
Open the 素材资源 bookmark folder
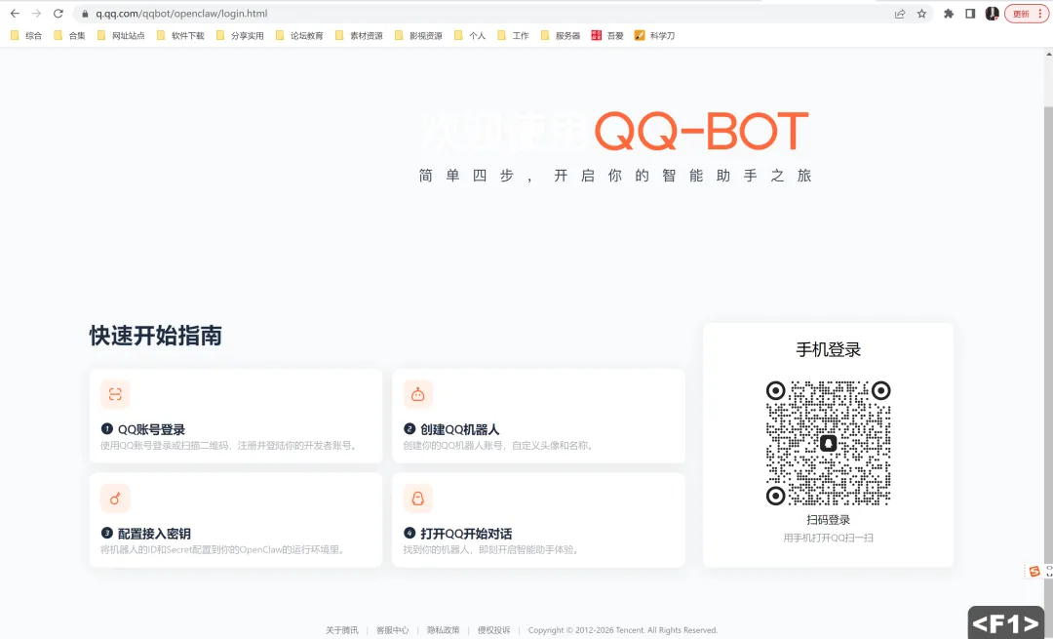pos(359,36)
